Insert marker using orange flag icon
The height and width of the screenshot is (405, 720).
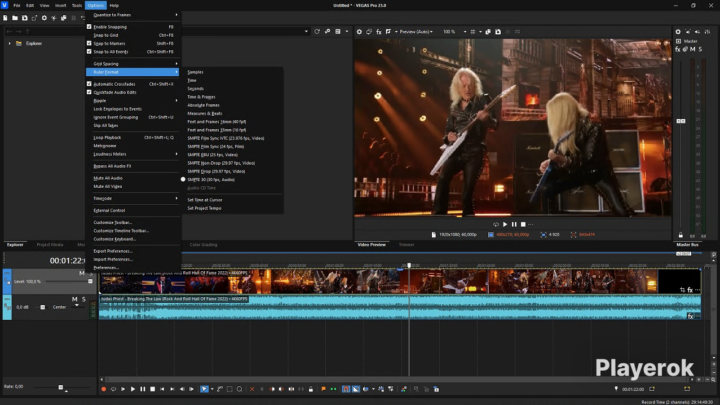(x=324, y=389)
